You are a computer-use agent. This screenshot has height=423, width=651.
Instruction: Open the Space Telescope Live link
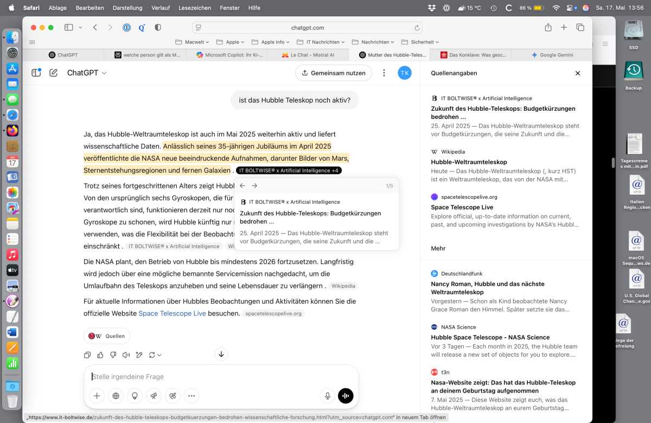click(x=172, y=313)
